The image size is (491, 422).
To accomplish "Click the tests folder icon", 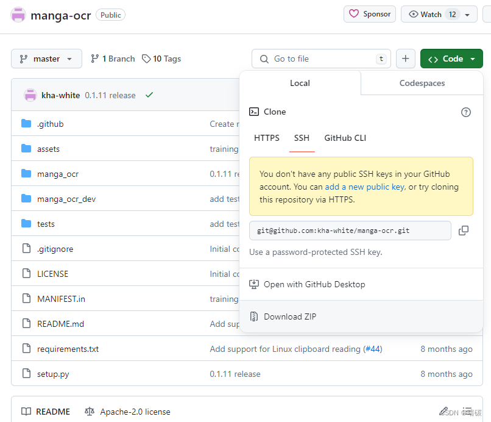I will 26,224.
